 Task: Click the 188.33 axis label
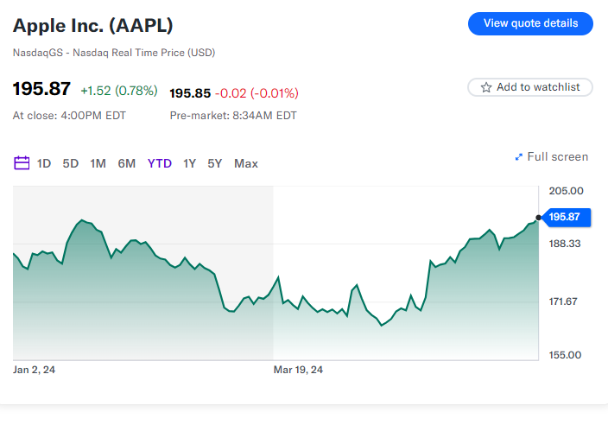coord(565,244)
